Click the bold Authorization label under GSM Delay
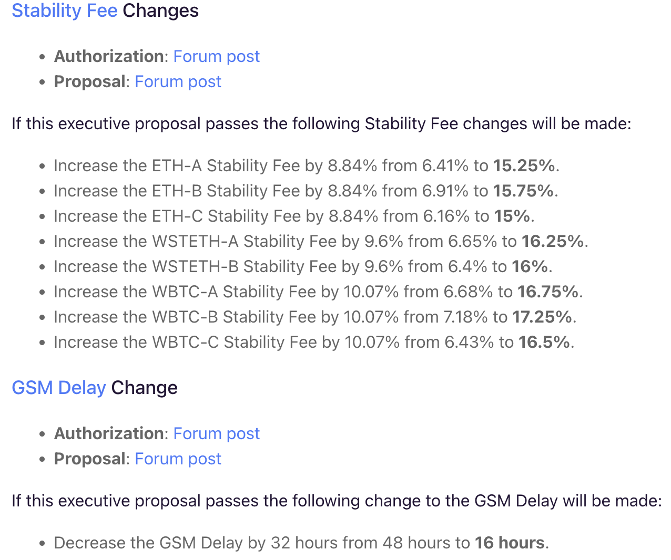 point(109,433)
